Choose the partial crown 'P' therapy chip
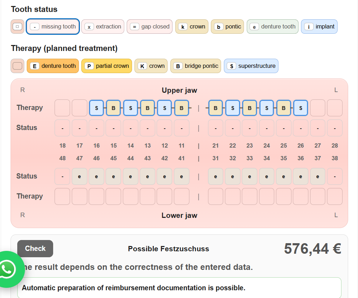This screenshot has width=358, height=298. tap(107, 66)
